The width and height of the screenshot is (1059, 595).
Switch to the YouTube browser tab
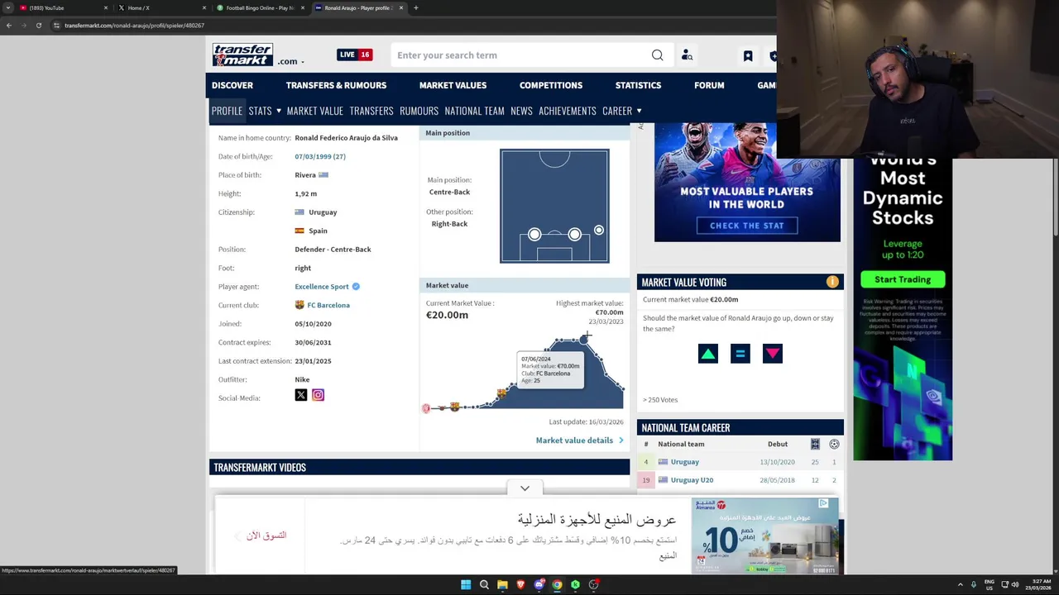[x=62, y=7]
